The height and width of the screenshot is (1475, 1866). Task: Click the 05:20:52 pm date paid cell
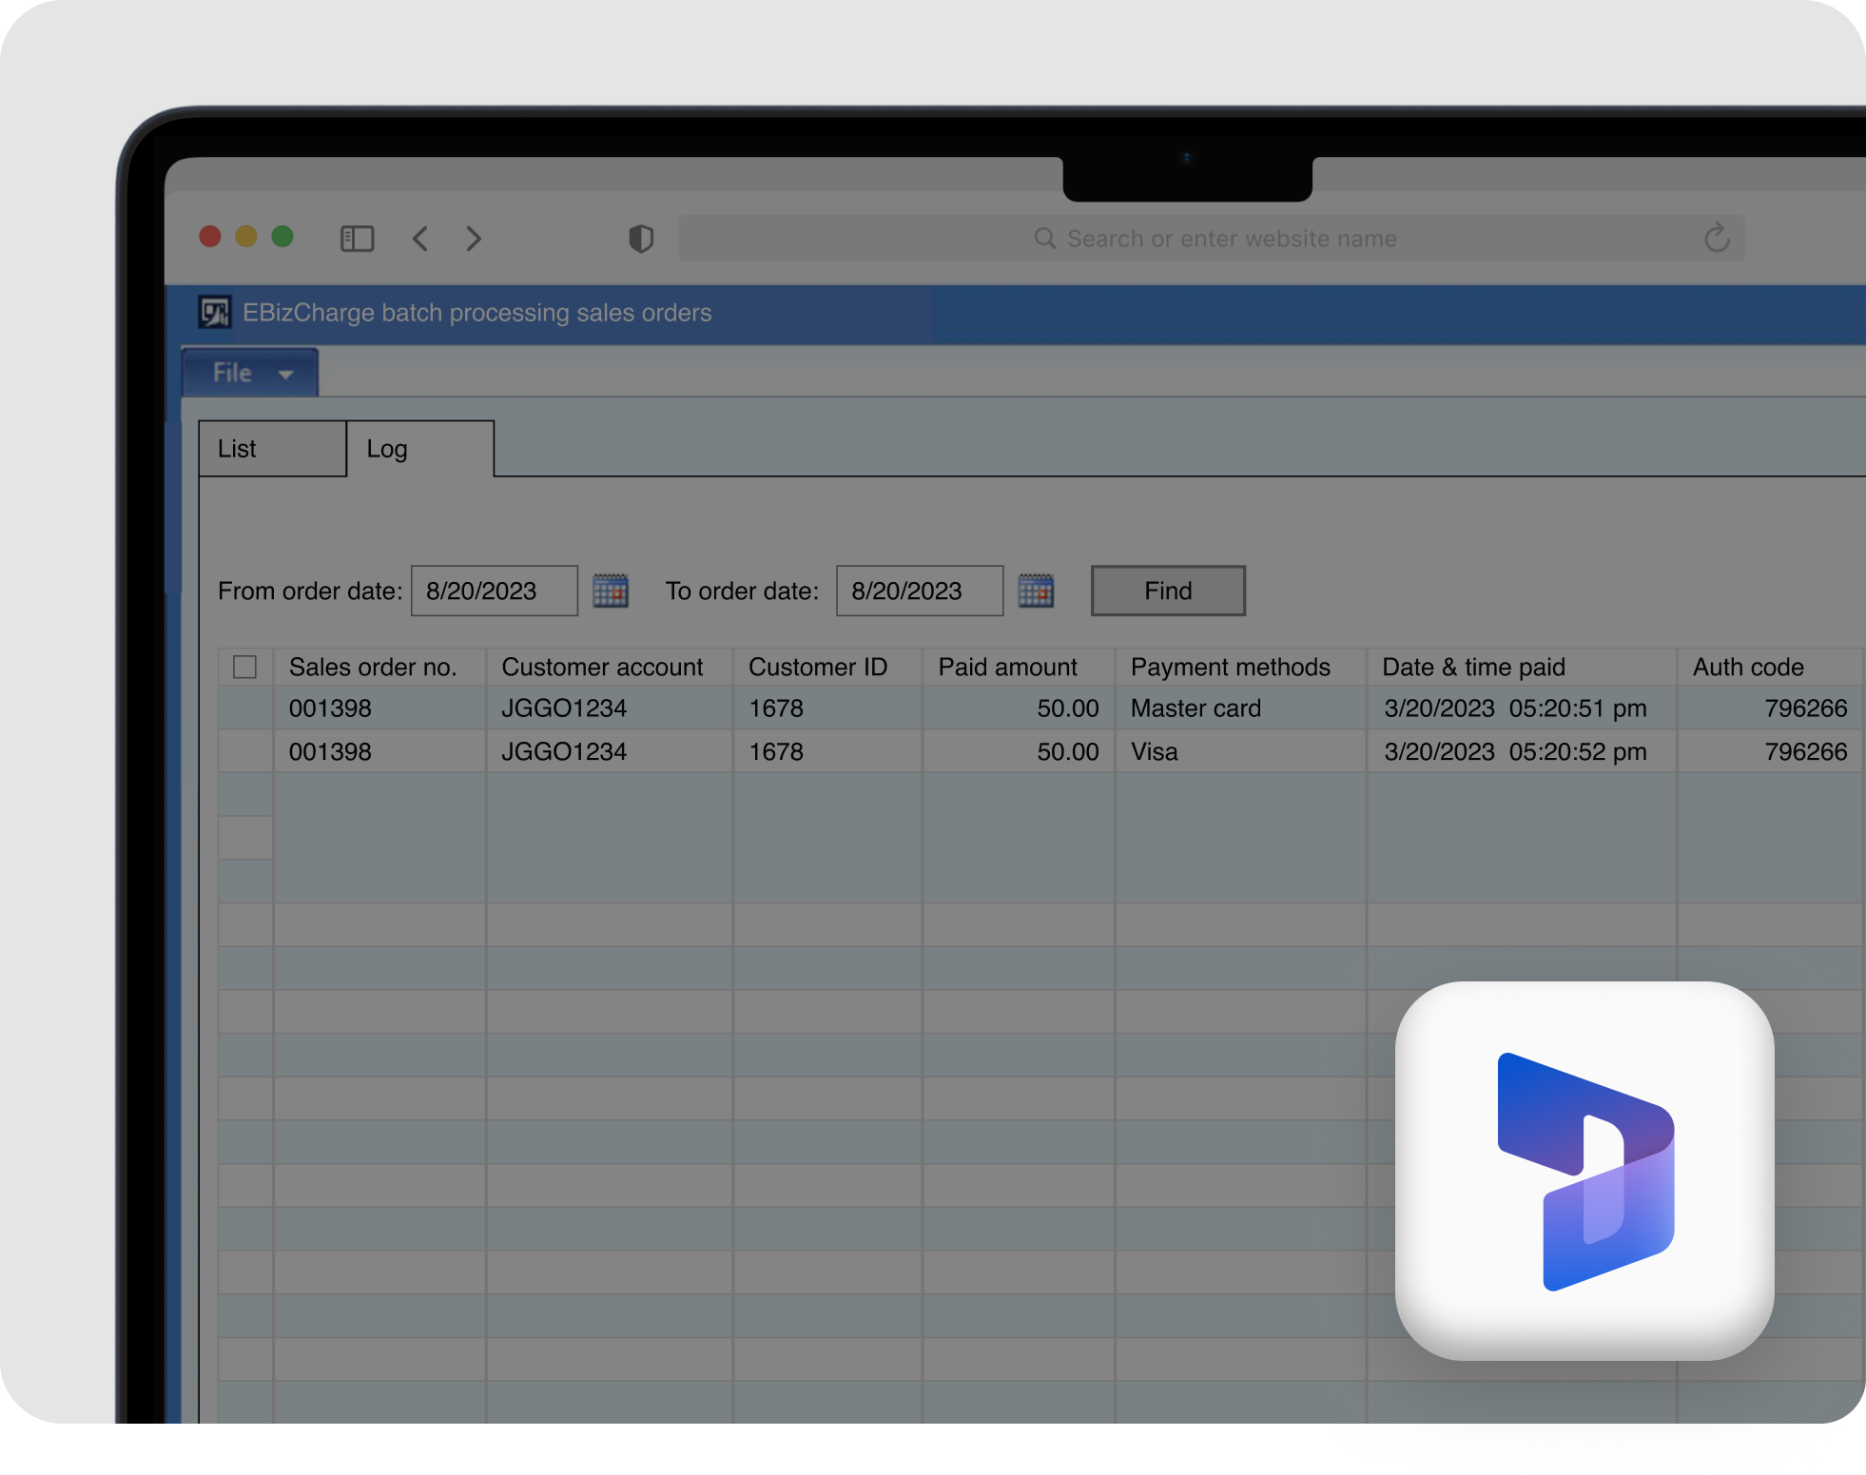pos(1522,751)
